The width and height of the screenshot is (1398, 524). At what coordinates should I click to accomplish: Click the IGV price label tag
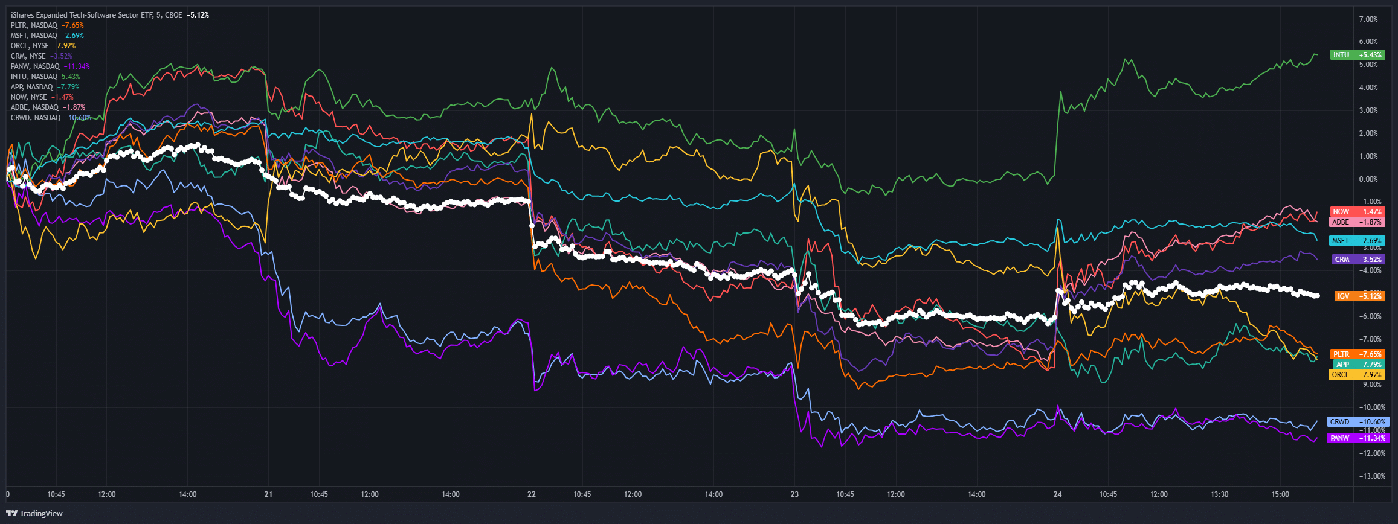point(1359,296)
